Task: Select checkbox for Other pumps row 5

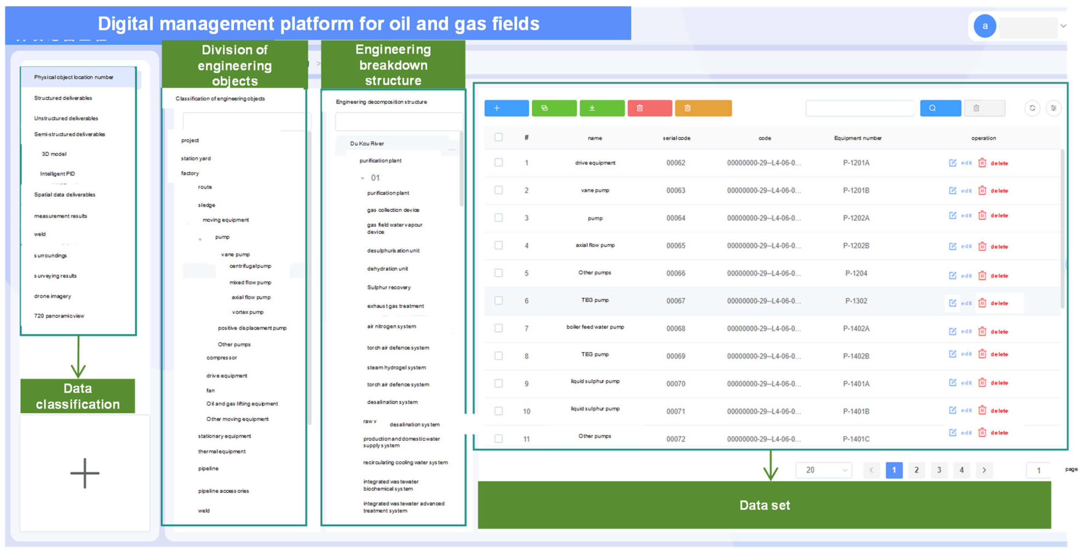Action: click(498, 273)
